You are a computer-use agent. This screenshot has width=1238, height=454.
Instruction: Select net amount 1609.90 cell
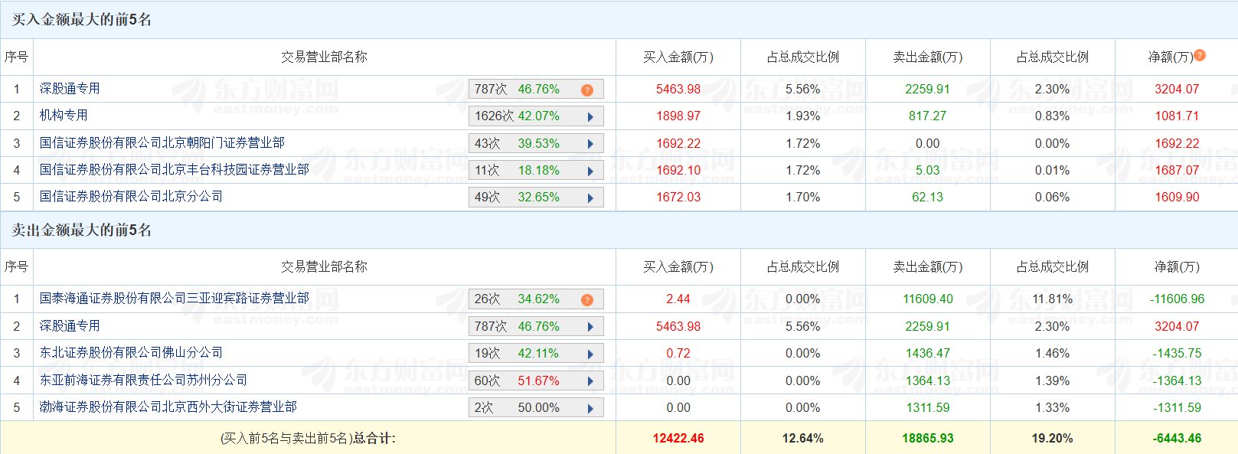(x=1177, y=198)
